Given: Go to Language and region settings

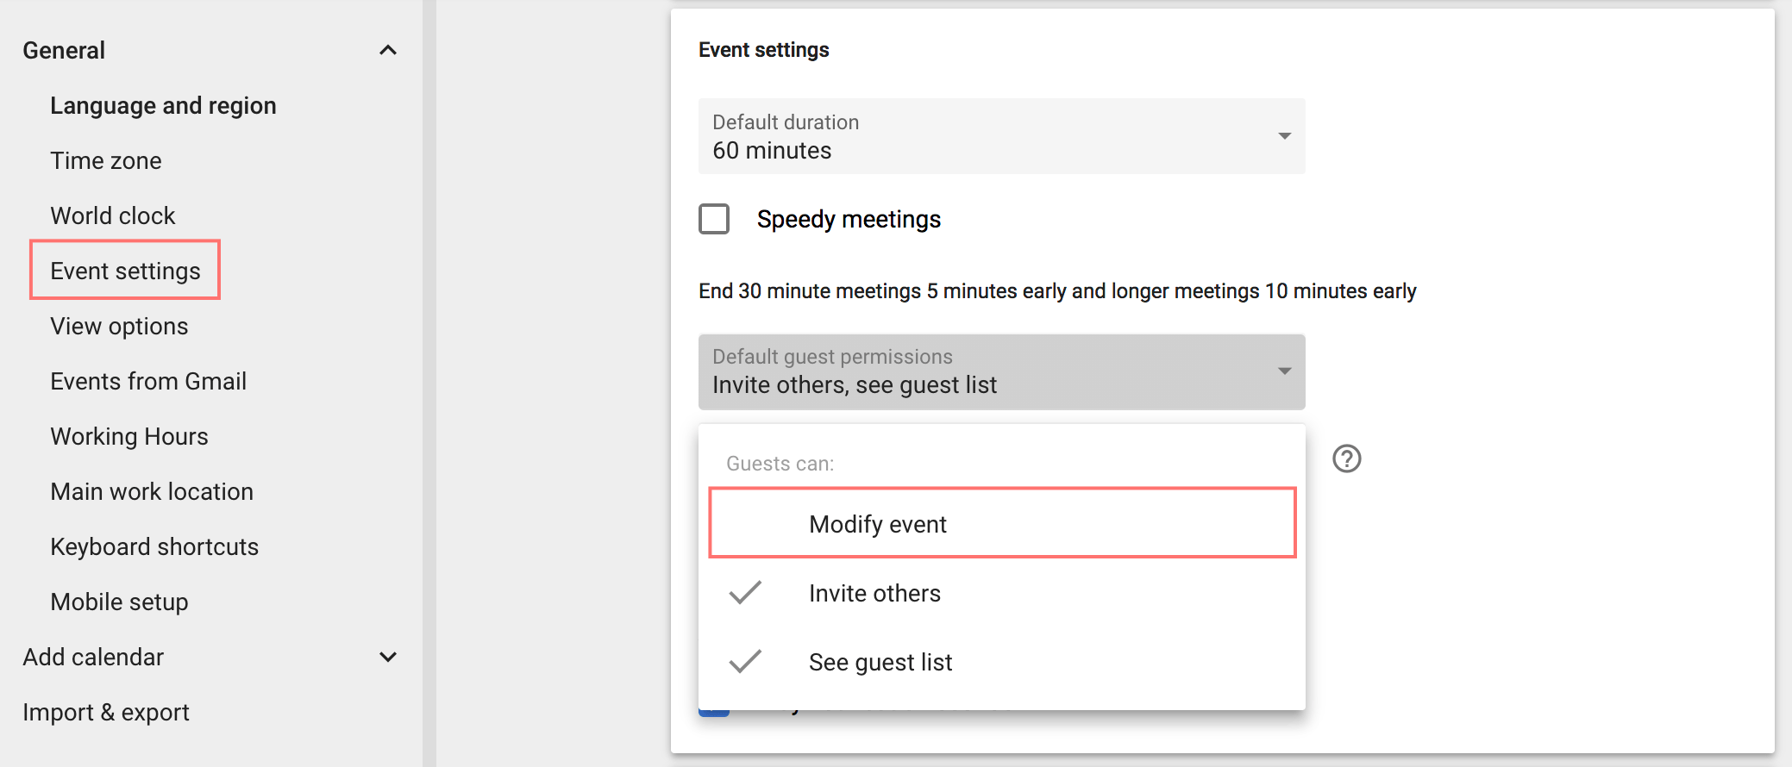Looking at the screenshot, I should 164,105.
